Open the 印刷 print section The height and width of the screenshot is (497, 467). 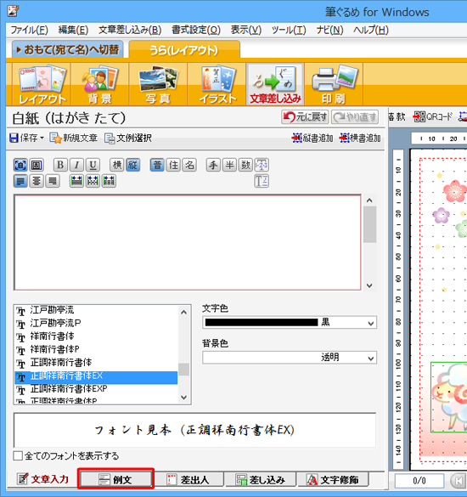click(334, 85)
